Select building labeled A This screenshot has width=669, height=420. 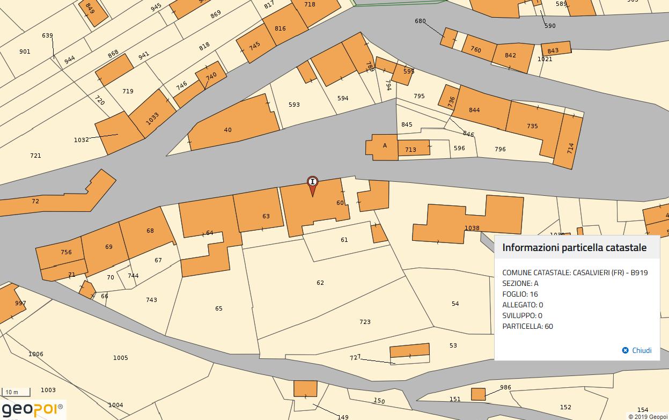coord(382,148)
